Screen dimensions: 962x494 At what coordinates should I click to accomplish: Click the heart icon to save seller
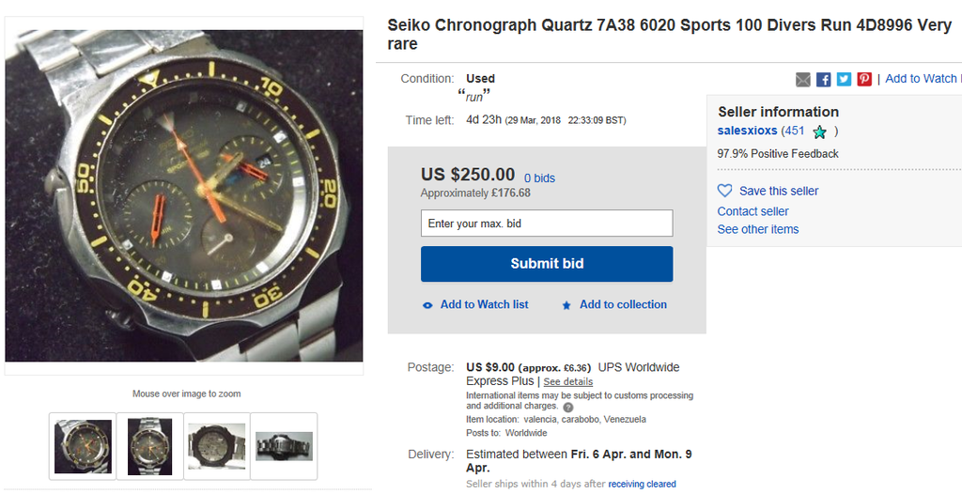pos(725,191)
